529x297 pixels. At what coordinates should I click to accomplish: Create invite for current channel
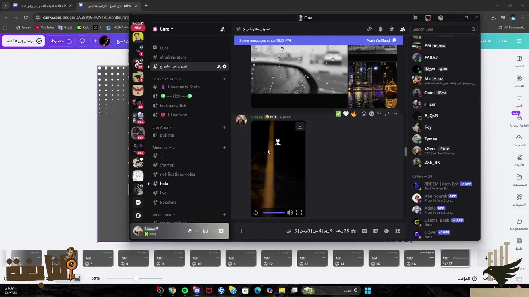pos(219,67)
